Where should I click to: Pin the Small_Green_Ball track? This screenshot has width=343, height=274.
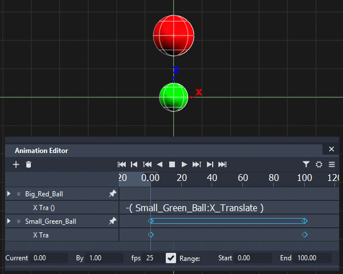pos(113,221)
